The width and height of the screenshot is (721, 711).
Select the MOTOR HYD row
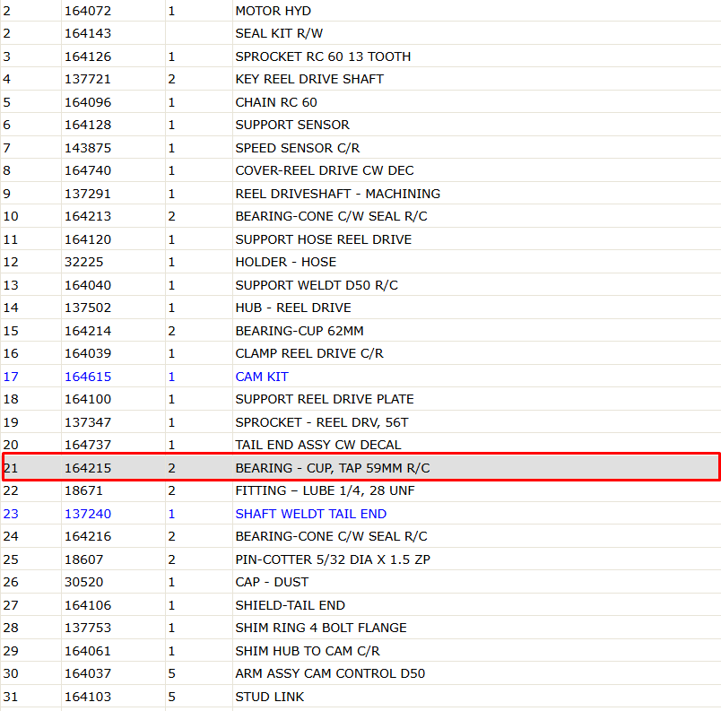click(x=360, y=11)
